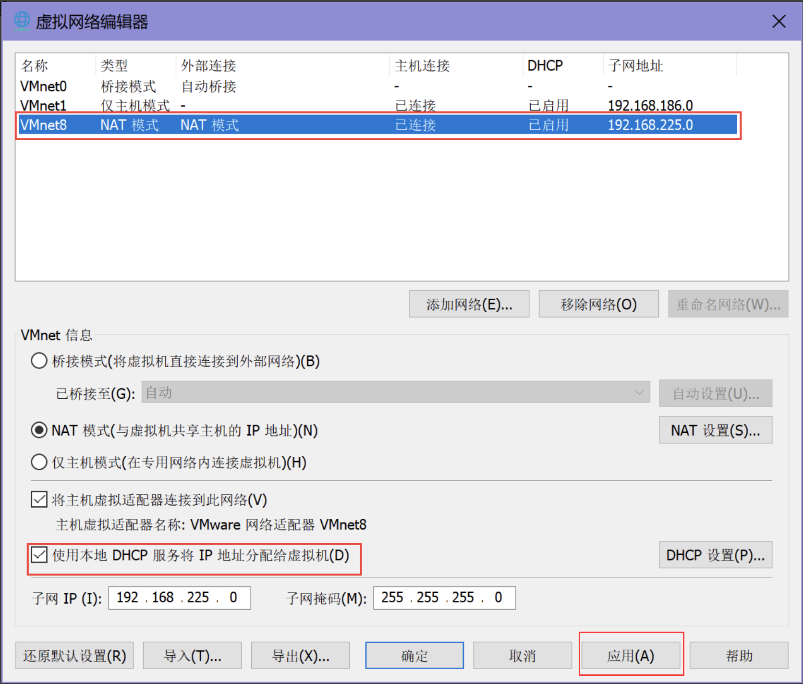Click the 名称 column header
This screenshot has width=803, height=684.
(56, 65)
